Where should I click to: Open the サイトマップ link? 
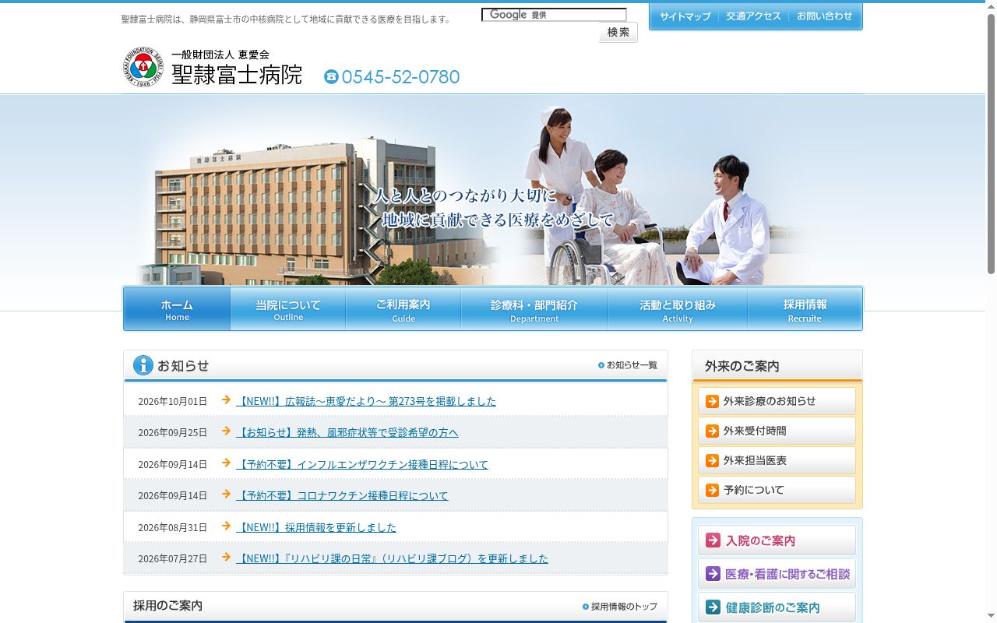pos(685,16)
